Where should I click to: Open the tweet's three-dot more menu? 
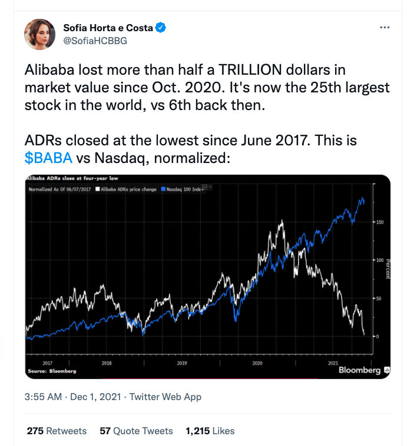tap(384, 28)
